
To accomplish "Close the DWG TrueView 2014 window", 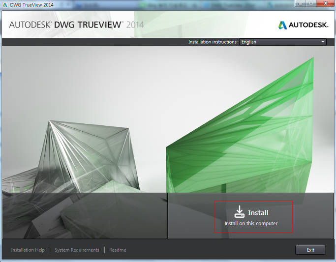I will 326,3.
